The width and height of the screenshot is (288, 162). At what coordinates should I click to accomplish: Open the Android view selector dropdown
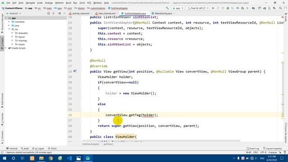14,13
